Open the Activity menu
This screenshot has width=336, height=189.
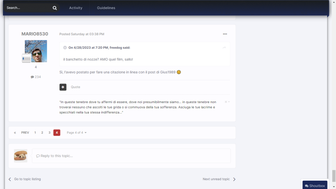tap(76, 8)
